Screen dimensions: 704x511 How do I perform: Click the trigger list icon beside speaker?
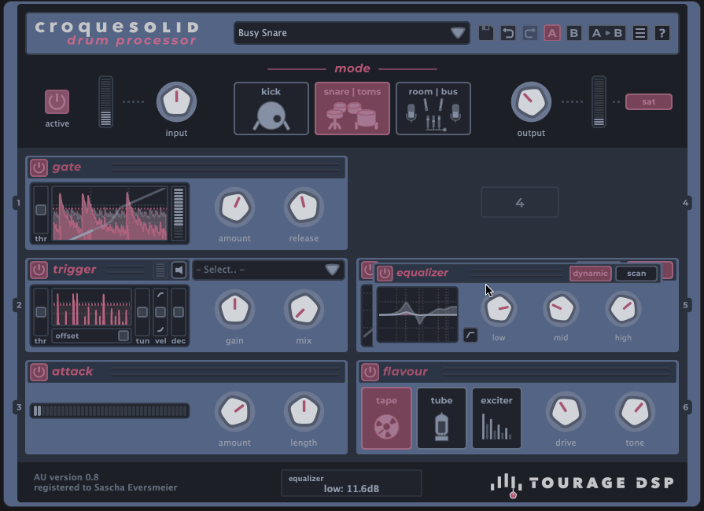point(160,270)
